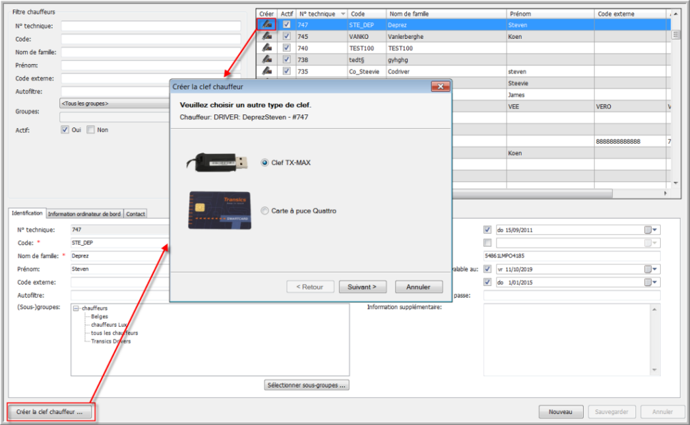The height and width of the screenshot is (425, 690).
Task: Open the Contact tab
Action: (x=136, y=214)
